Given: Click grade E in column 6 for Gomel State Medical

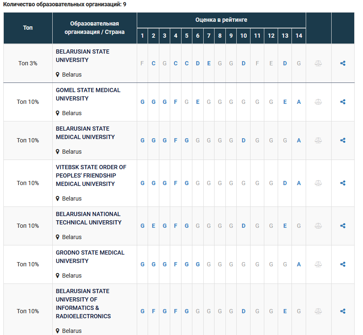Looking at the screenshot, I should coord(198,102).
